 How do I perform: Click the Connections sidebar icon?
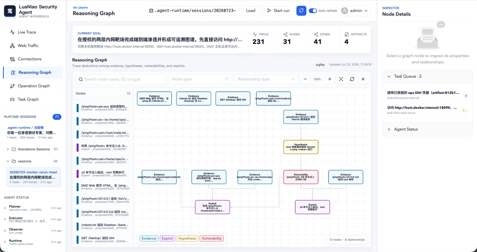pos(12,59)
